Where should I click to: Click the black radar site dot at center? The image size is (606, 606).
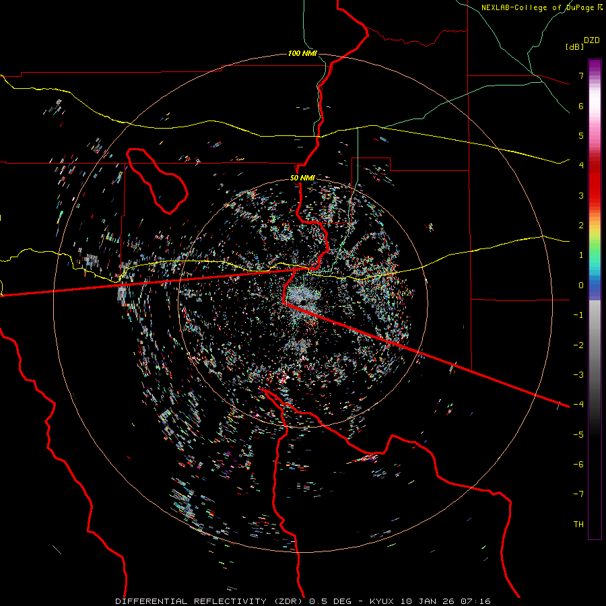(x=304, y=302)
